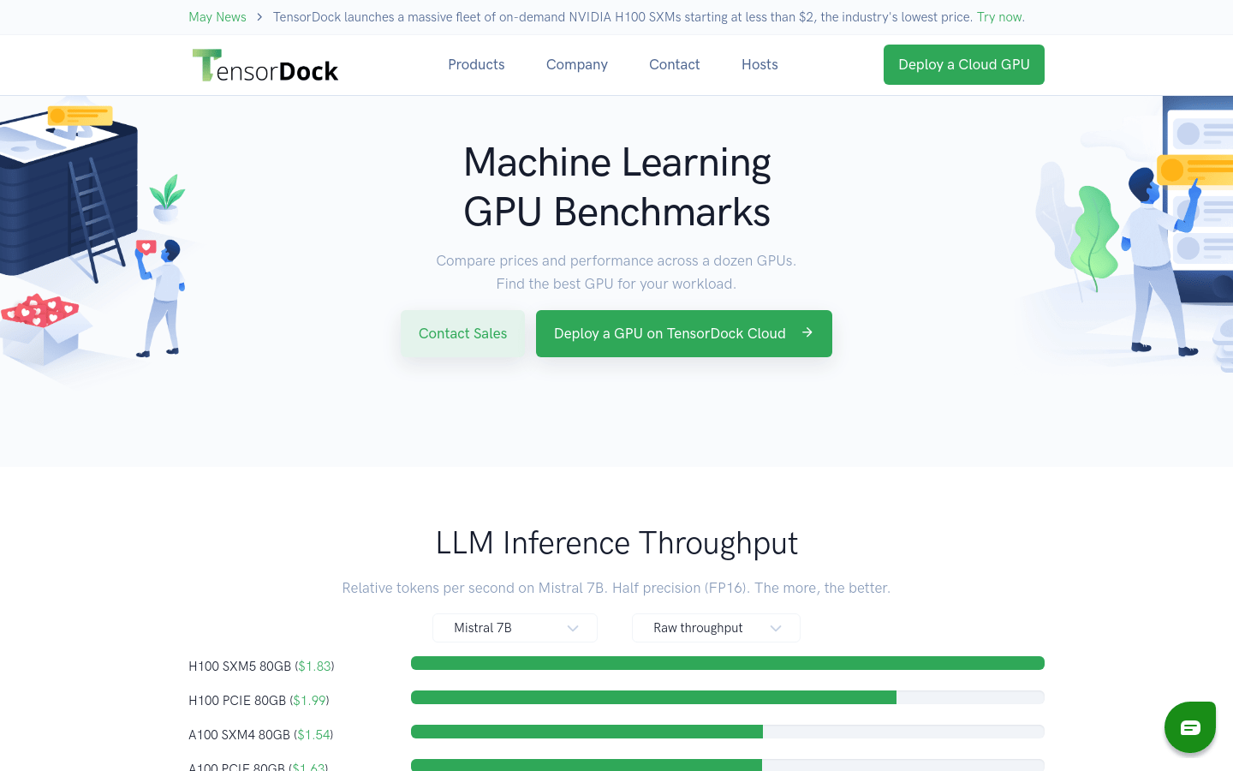Image resolution: width=1233 pixels, height=771 pixels.
Task: Click 'Relative tokens per second' description text
Action: pos(616,588)
